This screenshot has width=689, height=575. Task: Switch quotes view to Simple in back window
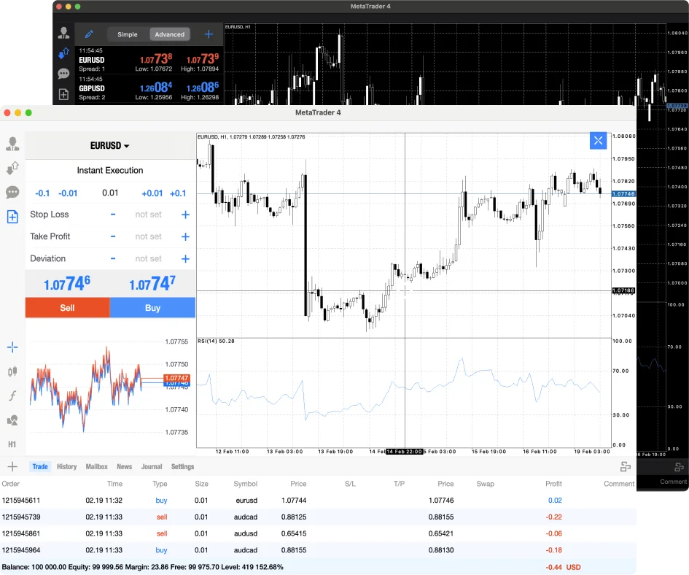click(128, 34)
